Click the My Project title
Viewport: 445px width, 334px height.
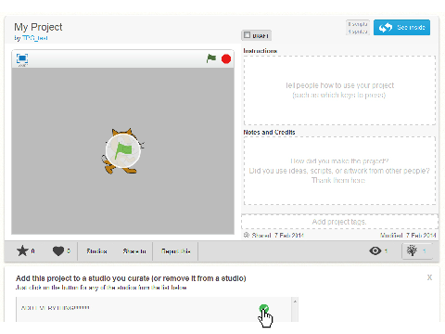pyautogui.click(x=38, y=27)
